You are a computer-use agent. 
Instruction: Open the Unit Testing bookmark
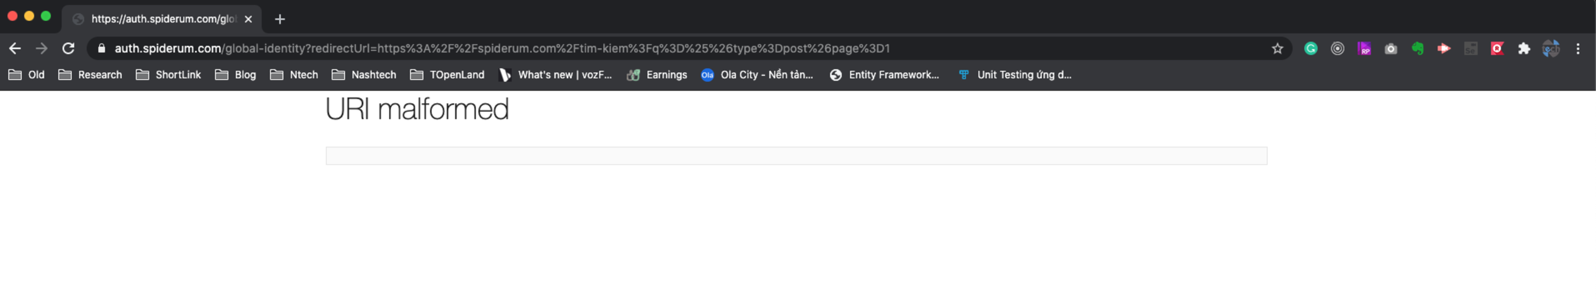point(1015,75)
